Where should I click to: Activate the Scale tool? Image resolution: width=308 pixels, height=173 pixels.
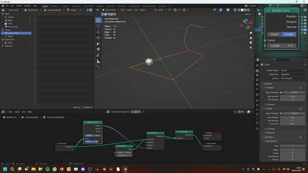pyautogui.click(x=98, y=43)
